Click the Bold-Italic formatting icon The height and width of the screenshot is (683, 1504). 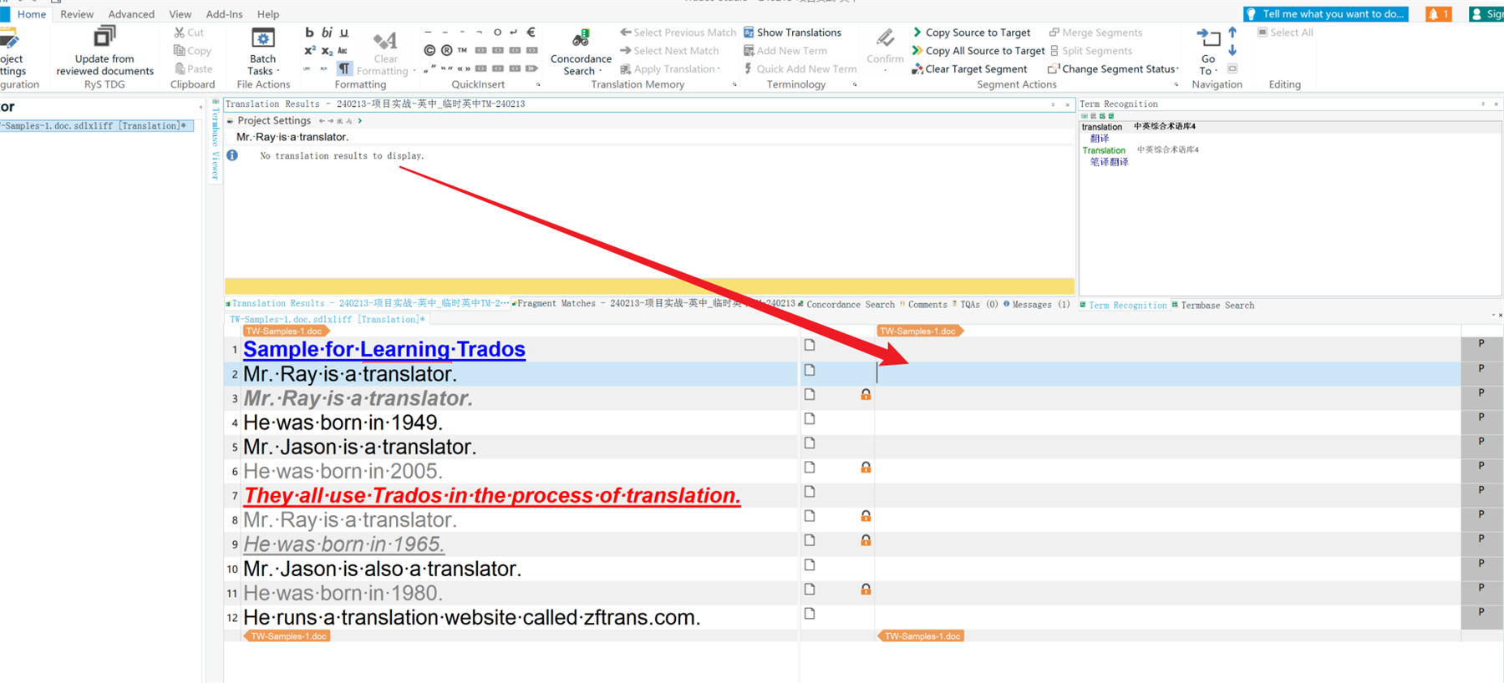coord(327,33)
